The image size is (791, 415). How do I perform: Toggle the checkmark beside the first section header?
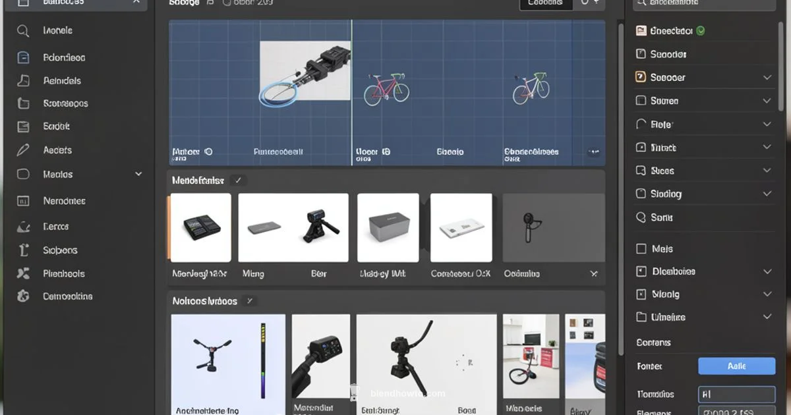(x=238, y=179)
